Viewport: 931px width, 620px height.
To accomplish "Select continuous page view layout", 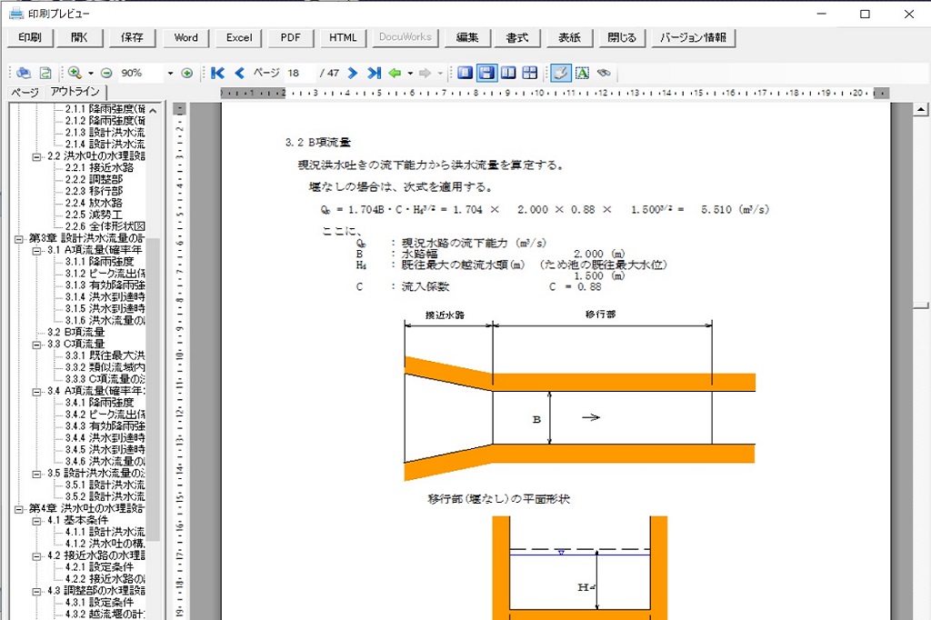I will (x=487, y=73).
